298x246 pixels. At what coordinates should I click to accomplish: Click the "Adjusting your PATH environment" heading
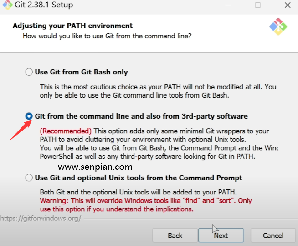pyautogui.click(x=73, y=26)
